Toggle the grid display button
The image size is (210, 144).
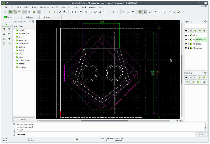tap(140, 12)
